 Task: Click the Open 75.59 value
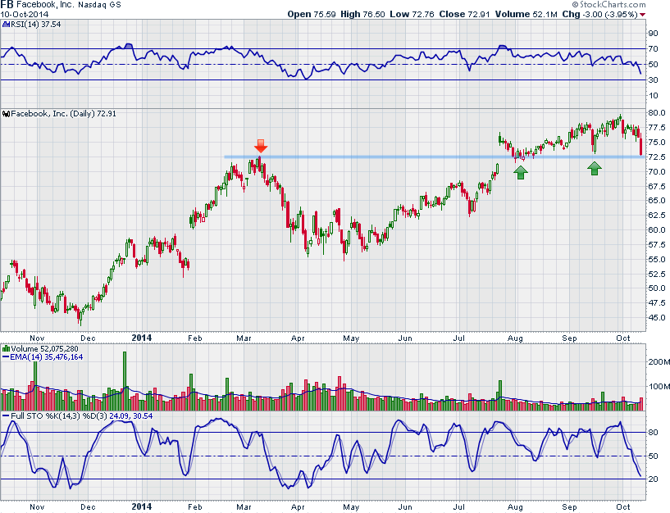pos(312,14)
